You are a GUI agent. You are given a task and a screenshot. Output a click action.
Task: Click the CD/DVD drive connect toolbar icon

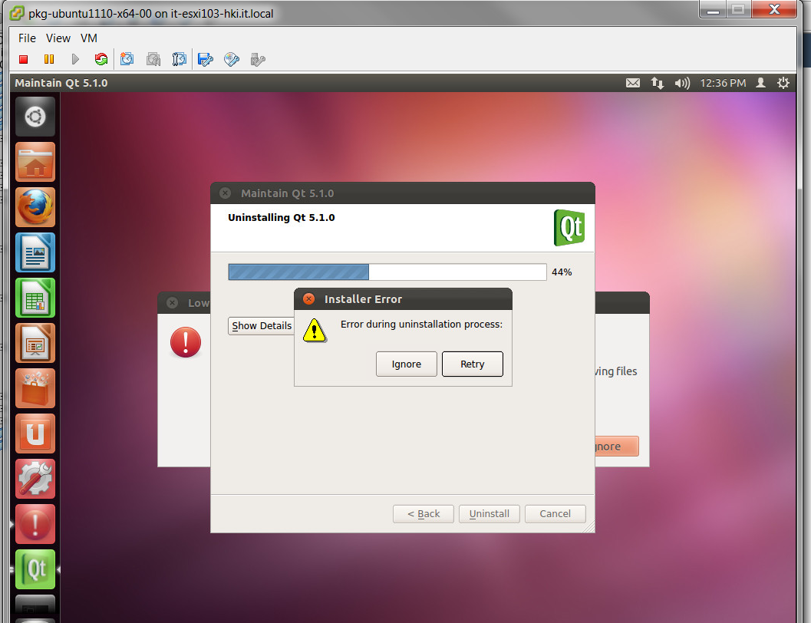[231, 59]
